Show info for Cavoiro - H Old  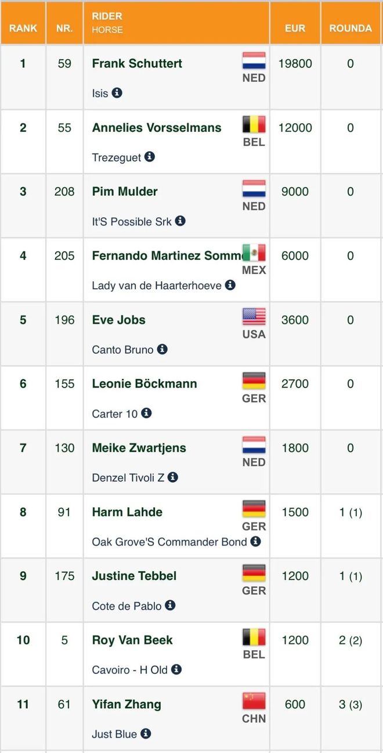(x=176, y=669)
